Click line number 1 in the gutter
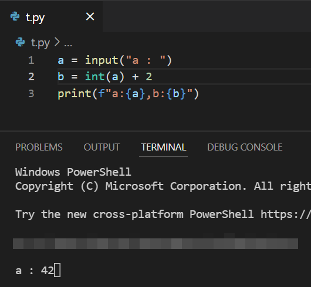This screenshot has width=311, height=287. pyautogui.click(x=31, y=60)
